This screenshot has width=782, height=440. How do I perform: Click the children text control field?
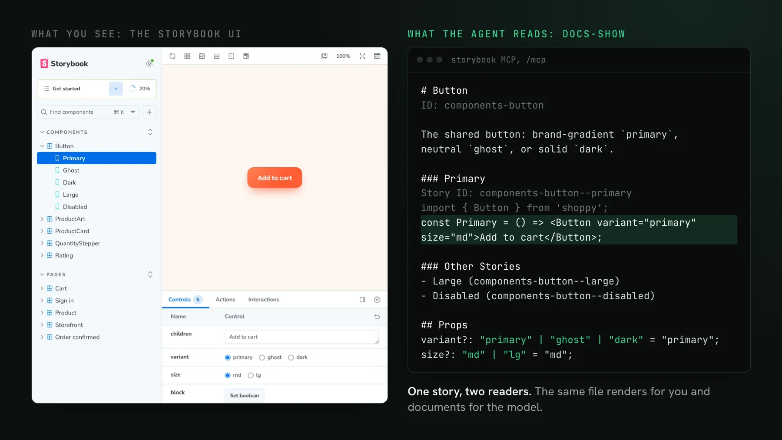[302, 337]
